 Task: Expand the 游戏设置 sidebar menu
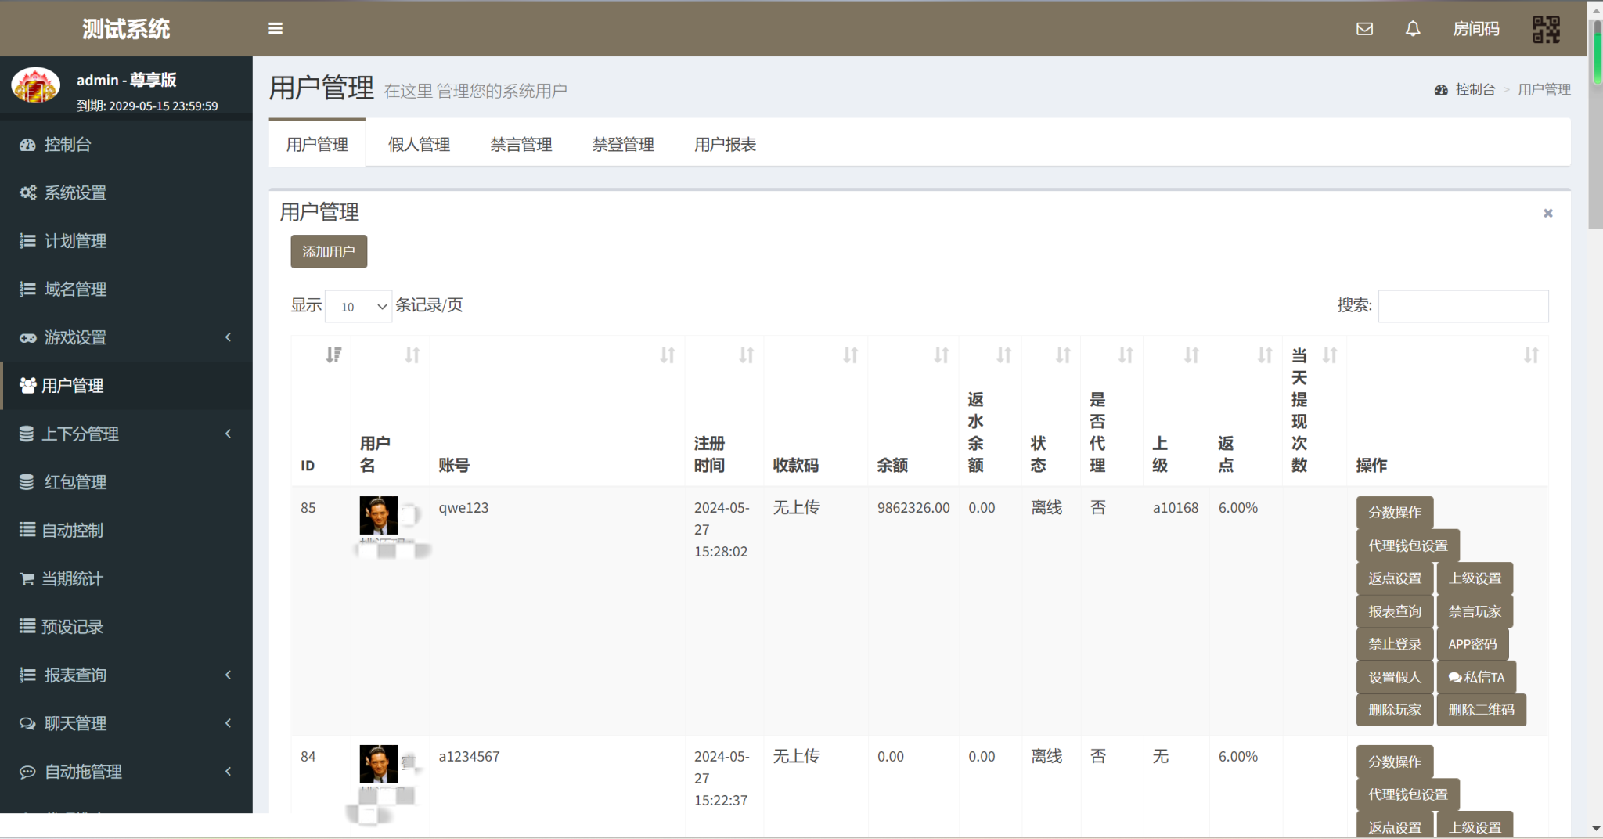pos(126,337)
